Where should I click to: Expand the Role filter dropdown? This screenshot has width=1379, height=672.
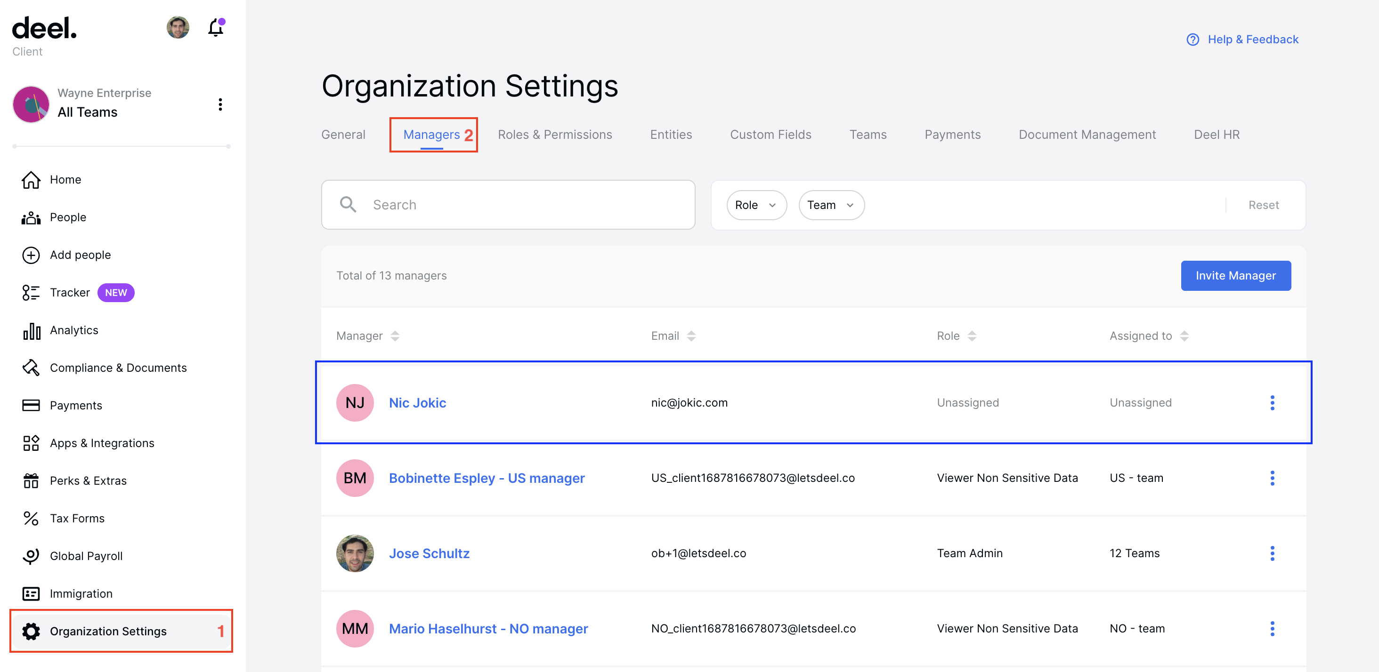coord(756,205)
